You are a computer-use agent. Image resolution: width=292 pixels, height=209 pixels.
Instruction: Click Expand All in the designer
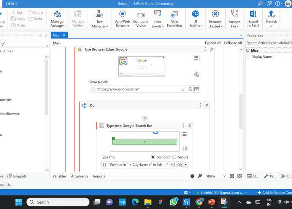pyautogui.click(x=213, y=43)
